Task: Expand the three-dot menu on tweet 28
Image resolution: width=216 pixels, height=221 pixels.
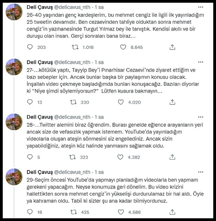Action: click(201, 117)
